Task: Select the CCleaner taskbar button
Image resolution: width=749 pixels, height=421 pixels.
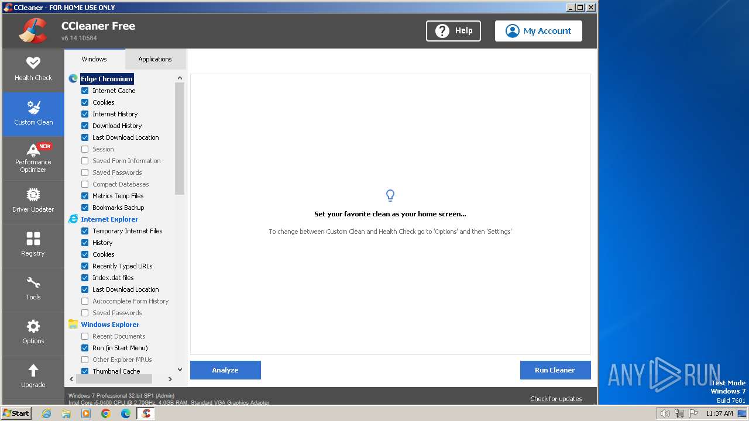Action: (146, 413)
